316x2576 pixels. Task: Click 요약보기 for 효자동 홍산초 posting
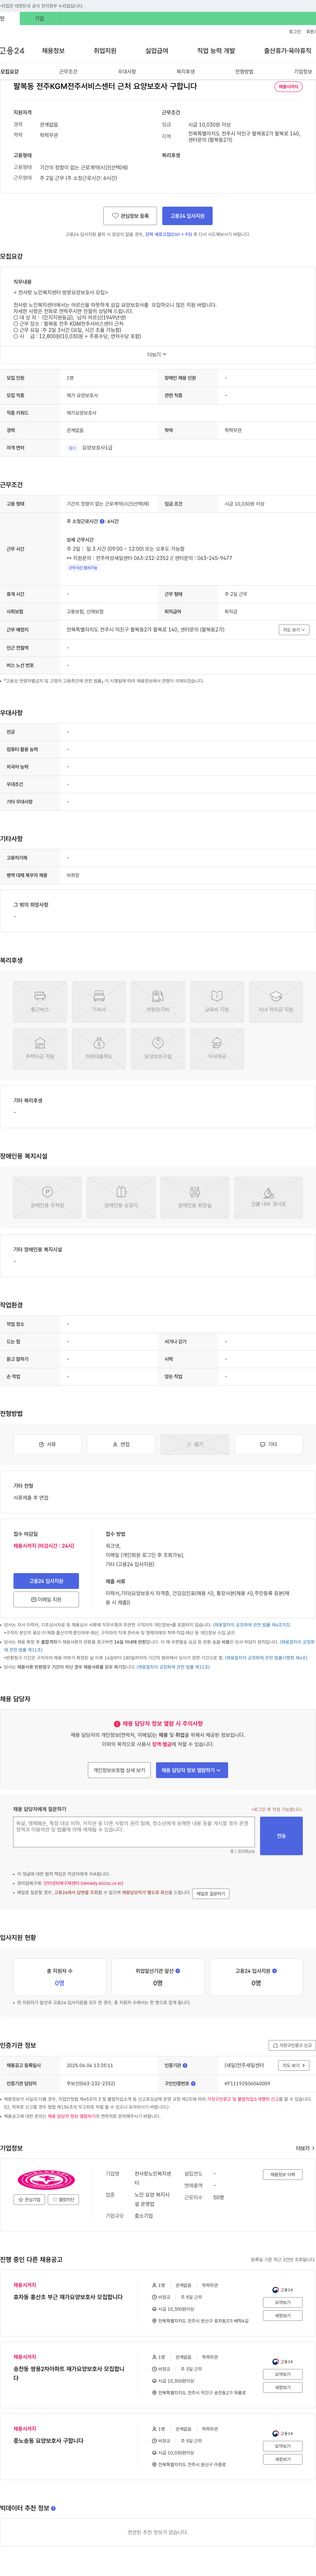(x=283, y=2302)
